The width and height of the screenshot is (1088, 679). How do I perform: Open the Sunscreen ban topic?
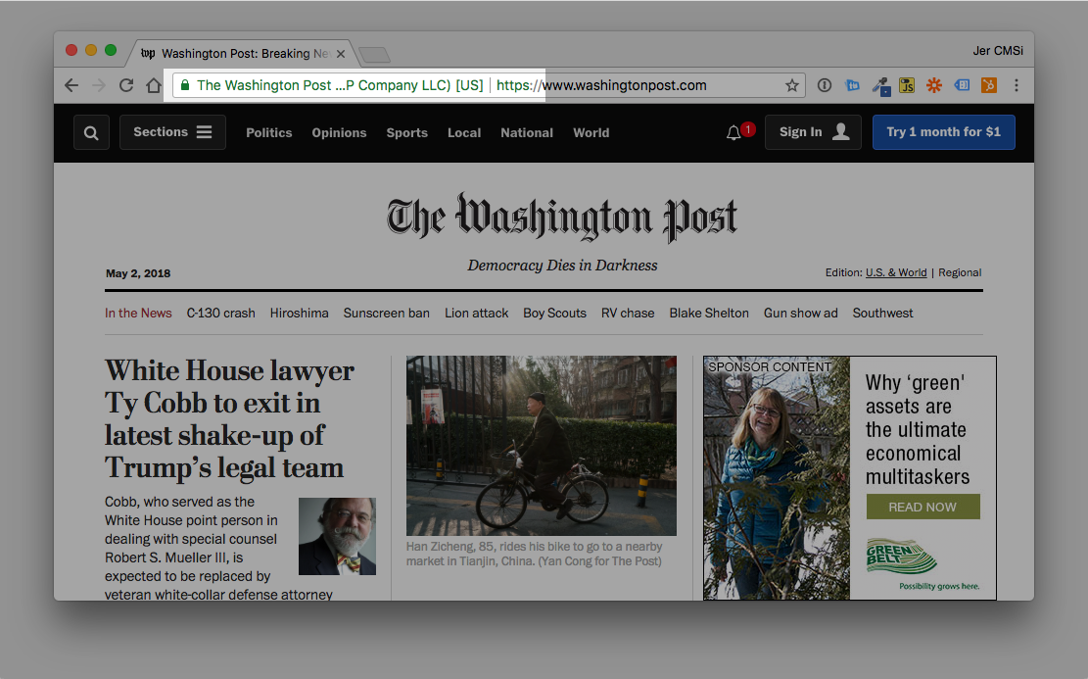(387, 314)
